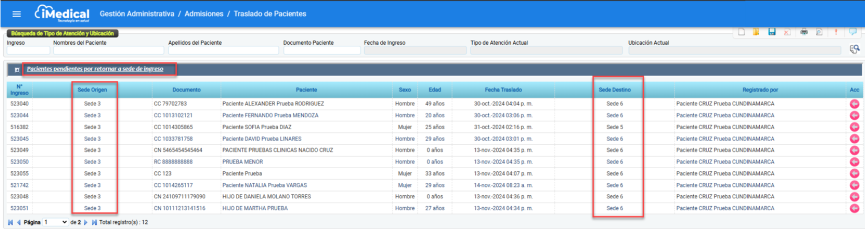Click Pacientes pendientes por retornar link
This screenshot has width=865, height=229.
(x=95, y=69)
